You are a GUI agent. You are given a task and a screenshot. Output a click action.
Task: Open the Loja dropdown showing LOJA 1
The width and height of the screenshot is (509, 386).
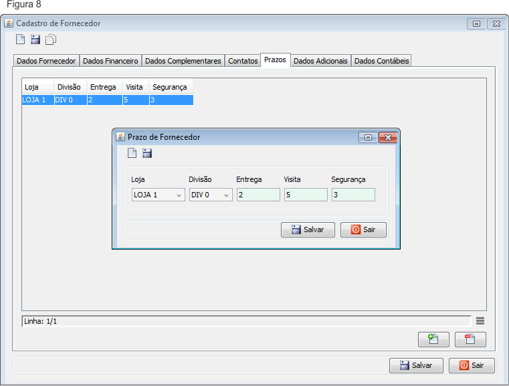tap(159, 195)
